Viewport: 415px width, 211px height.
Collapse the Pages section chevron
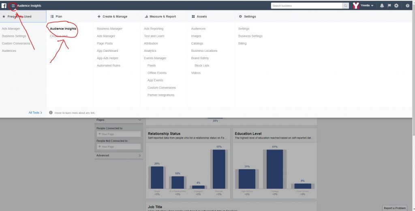coord(140,120)
